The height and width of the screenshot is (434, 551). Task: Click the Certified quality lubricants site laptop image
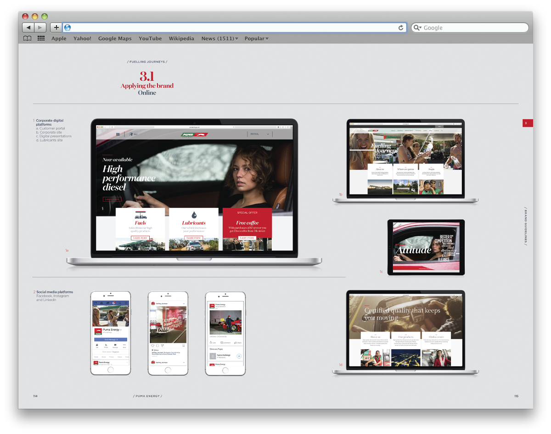click(x=405, y=334)
